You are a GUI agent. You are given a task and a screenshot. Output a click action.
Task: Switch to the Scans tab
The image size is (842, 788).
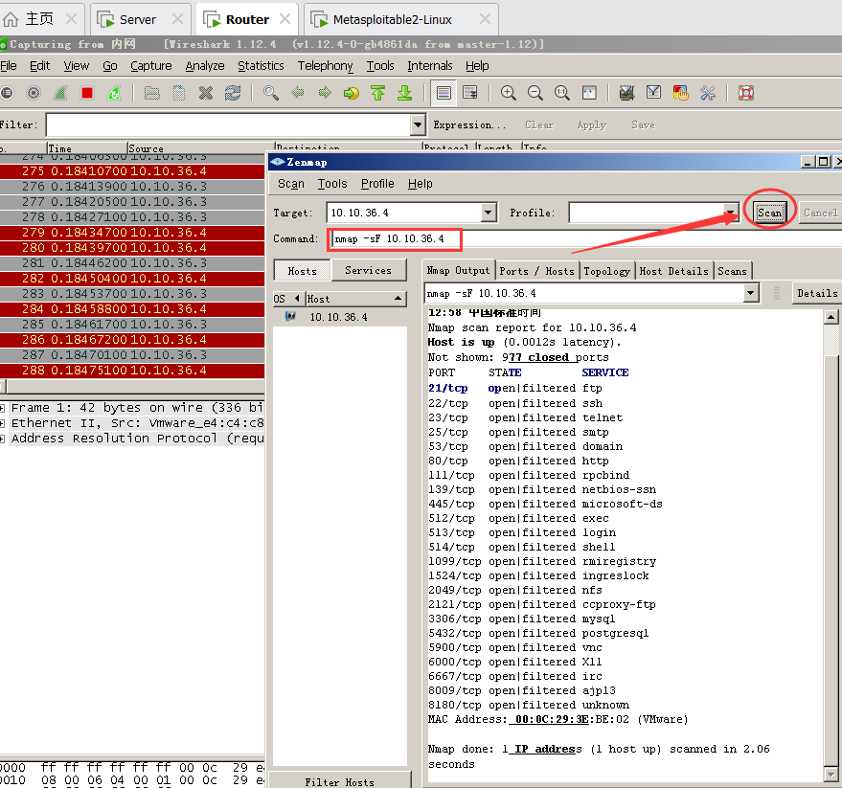click(733, 271)
